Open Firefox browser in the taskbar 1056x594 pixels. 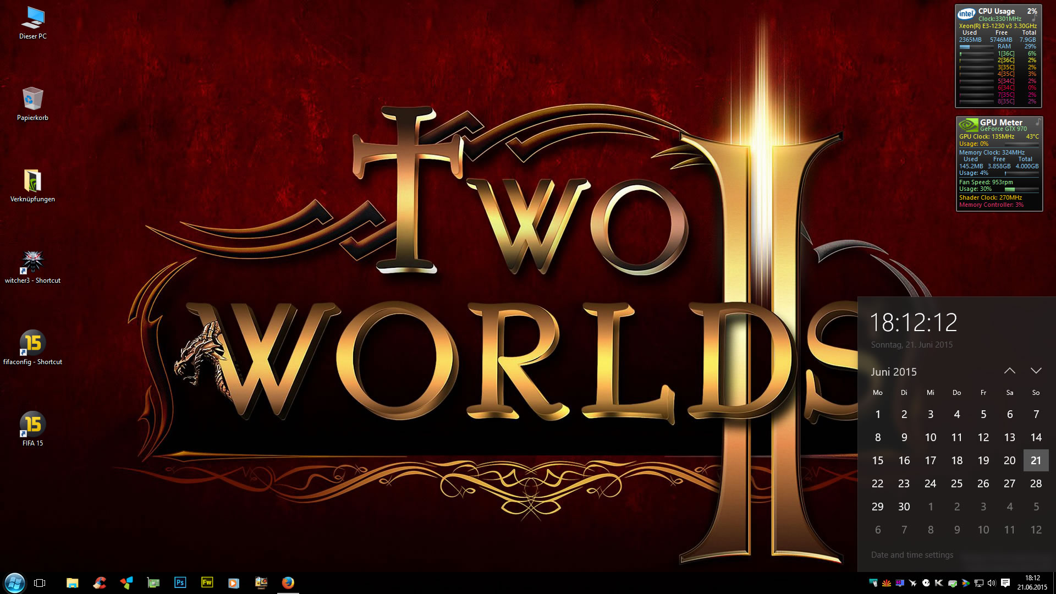pos(288,582)
